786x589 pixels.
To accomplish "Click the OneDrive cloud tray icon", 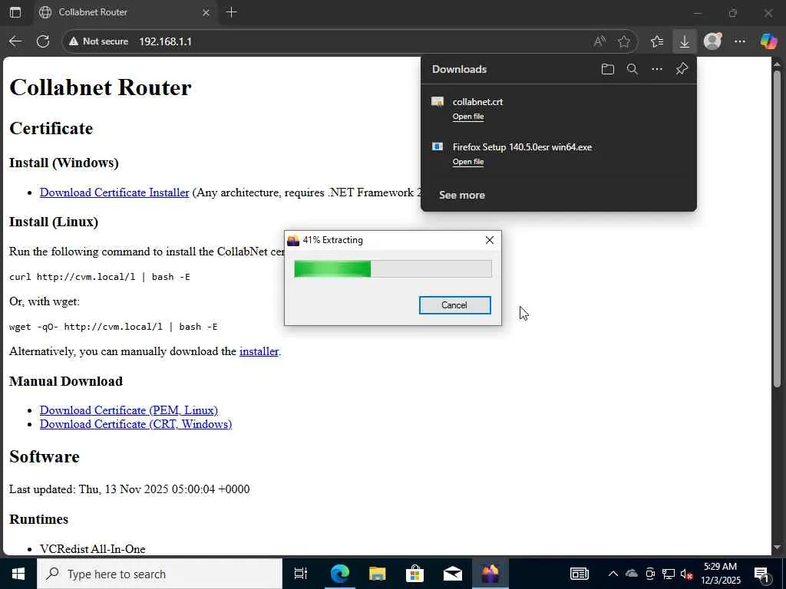I will pyautogui.click(x=632, y=574).
